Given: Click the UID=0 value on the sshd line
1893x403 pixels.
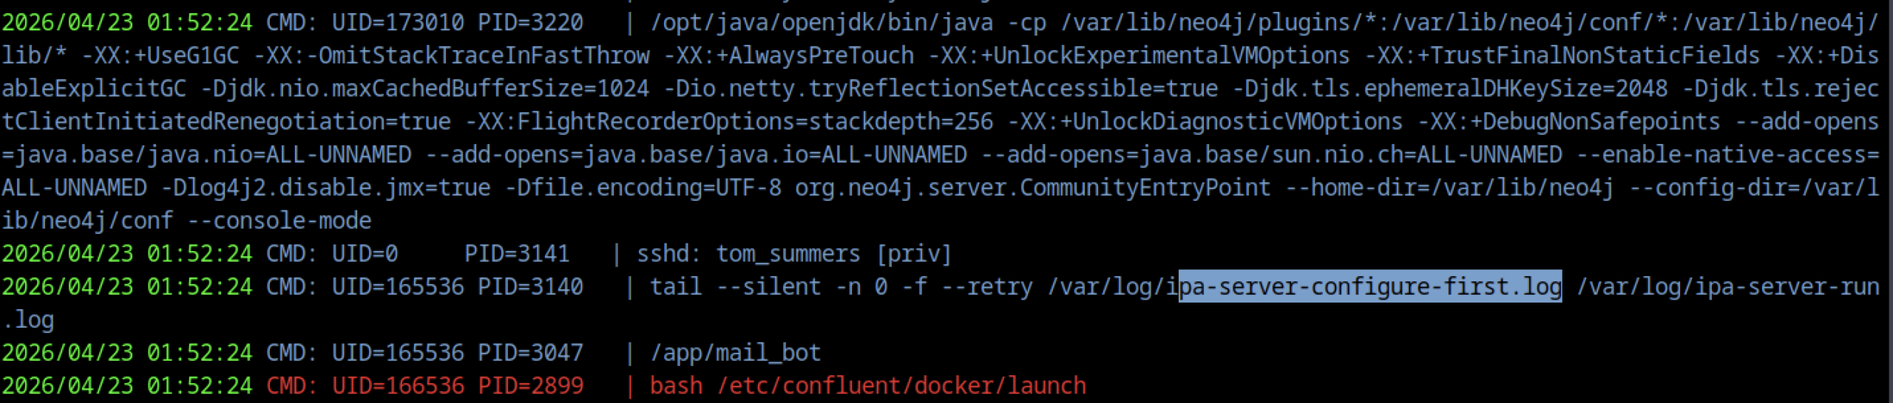Looking at the screenshot, I should 365,253.
